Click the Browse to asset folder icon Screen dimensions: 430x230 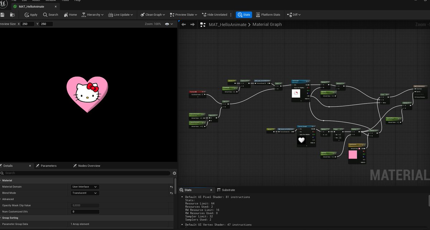pos(12,15)
